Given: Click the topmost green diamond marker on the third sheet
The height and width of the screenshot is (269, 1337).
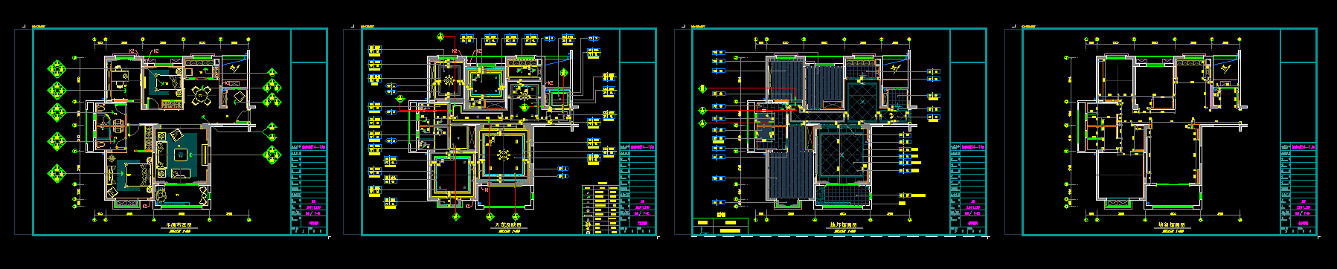Looking at the screenshot, I should tap(701, 89).
